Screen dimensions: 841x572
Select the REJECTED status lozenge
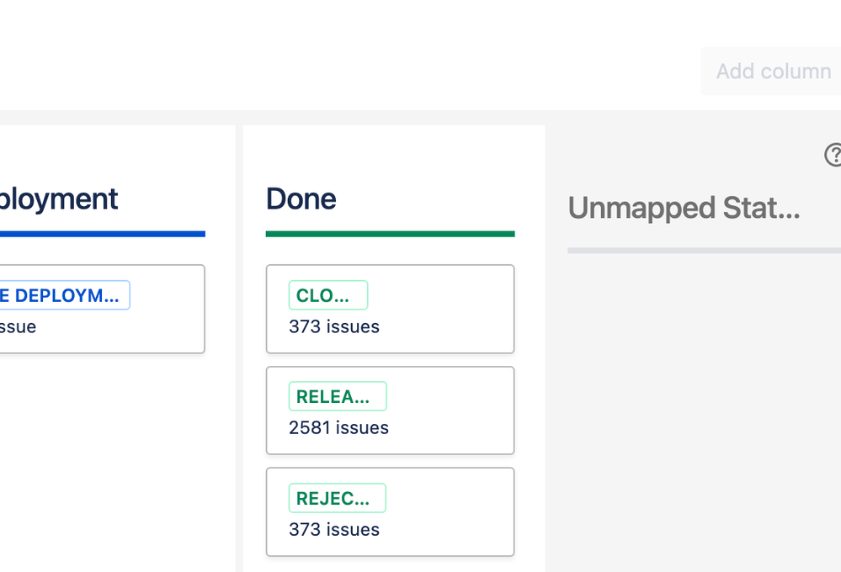coord(337,498)
